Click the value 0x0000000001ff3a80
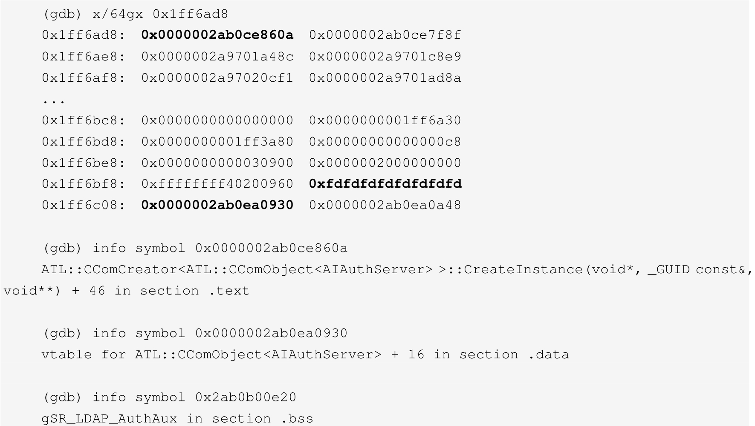Image resolution: width=755 pixels, height=426 pixels. 217,142
